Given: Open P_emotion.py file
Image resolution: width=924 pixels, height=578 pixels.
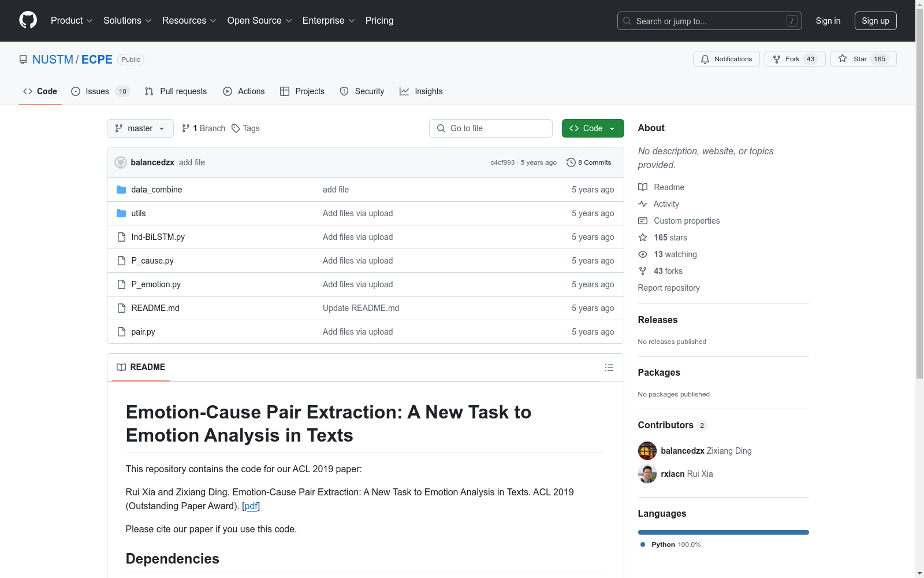Looking at the screenshot, I should 156,284.
